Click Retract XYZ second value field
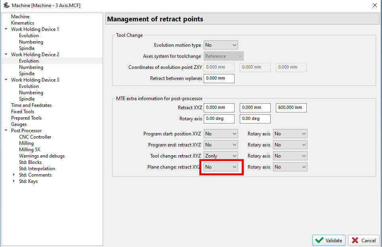This screenshot has width=382, height=247. [255, 108]
